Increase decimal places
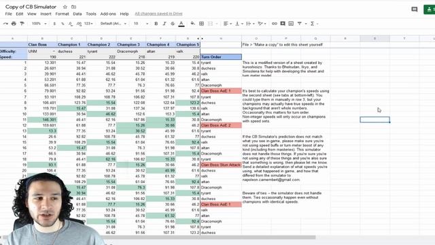Image resolution: width=435 pixels, height=245 pixels. coord(79,24)
